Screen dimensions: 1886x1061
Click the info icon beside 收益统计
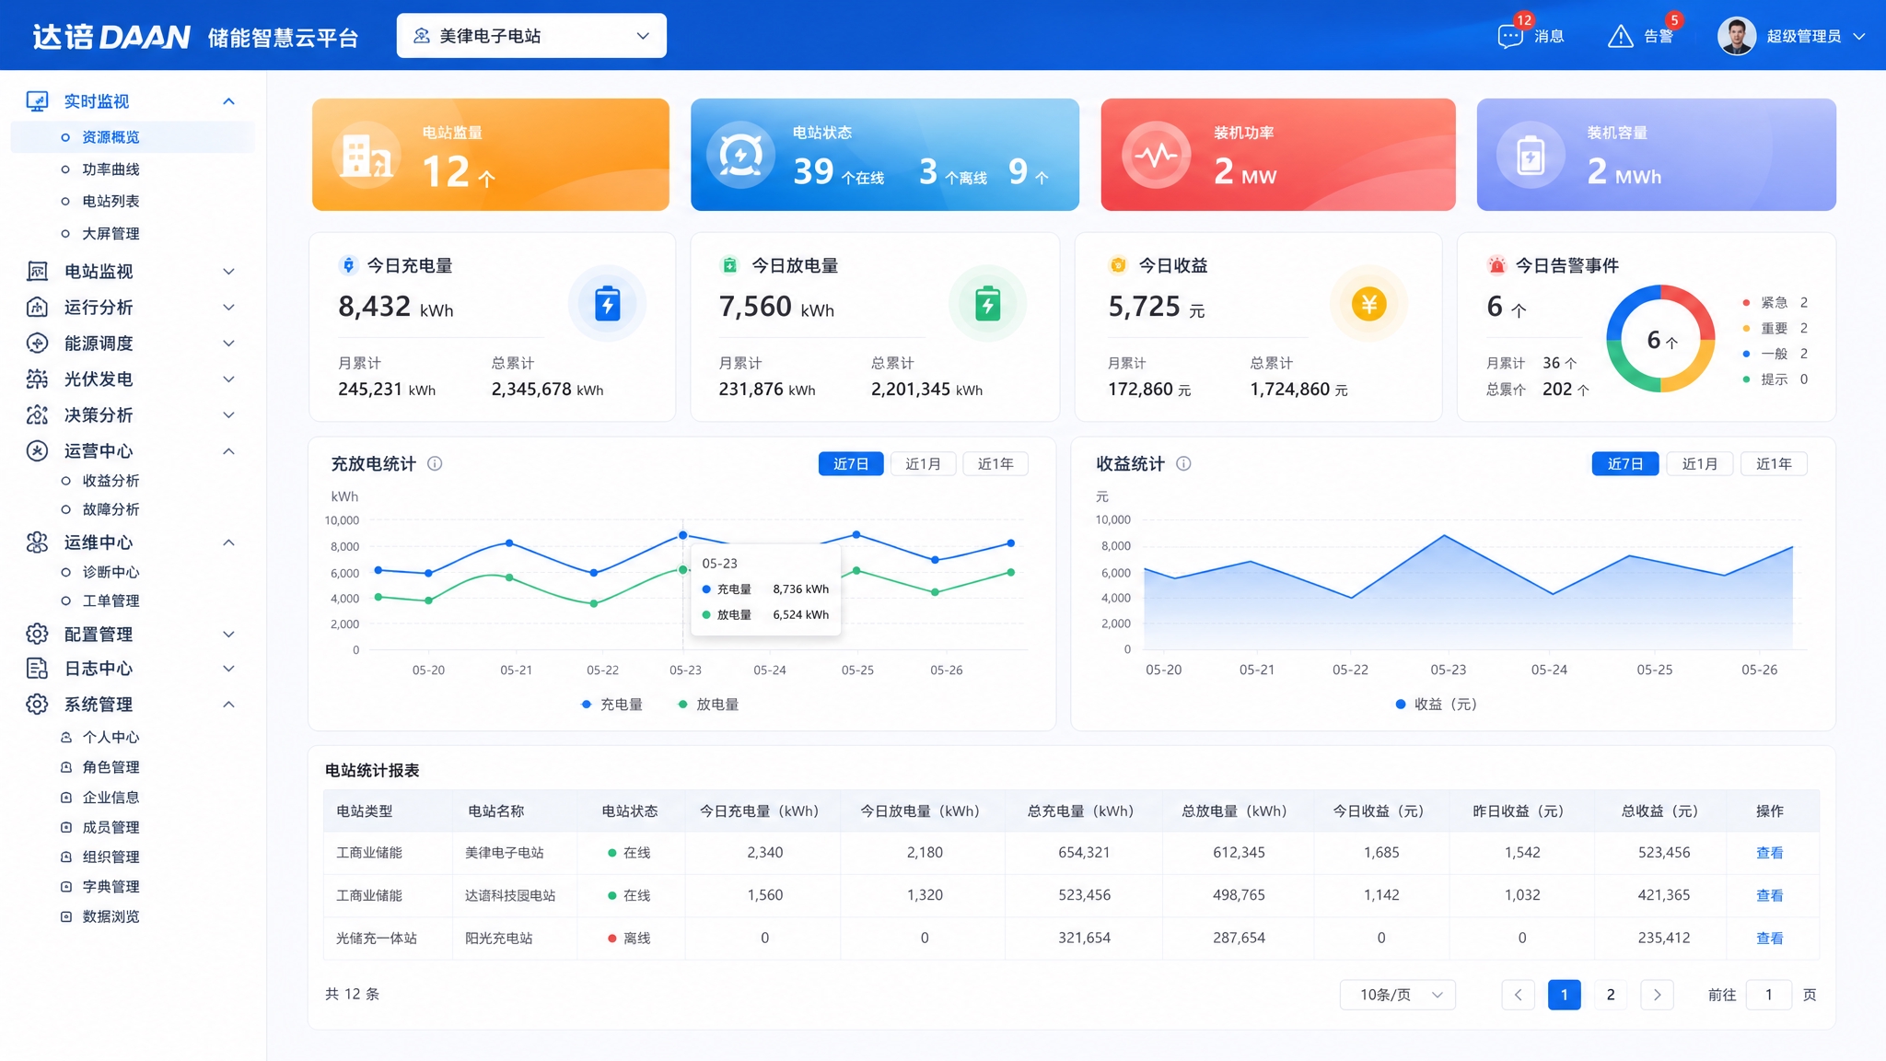pyautogui.click(x=1183, y=463)
